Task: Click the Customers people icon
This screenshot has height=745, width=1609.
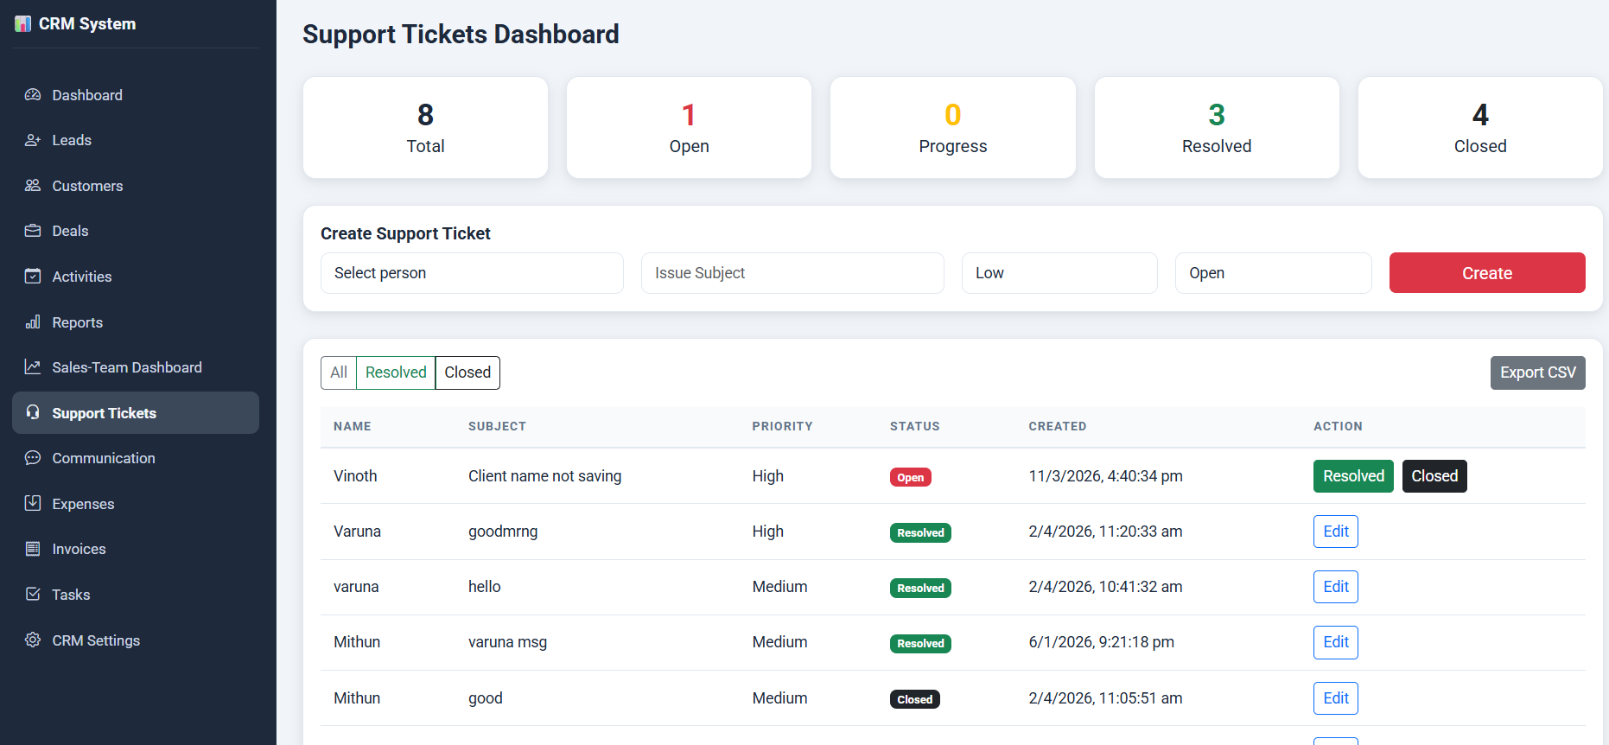Action: tap(33, 186)
